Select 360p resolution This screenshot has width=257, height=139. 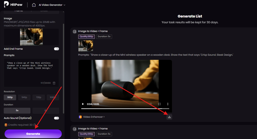[10, 97]
